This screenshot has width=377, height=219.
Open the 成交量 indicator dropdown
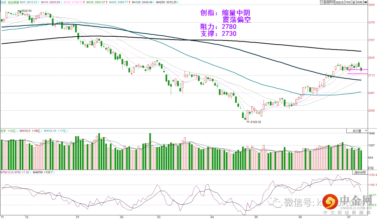[357, 131]
